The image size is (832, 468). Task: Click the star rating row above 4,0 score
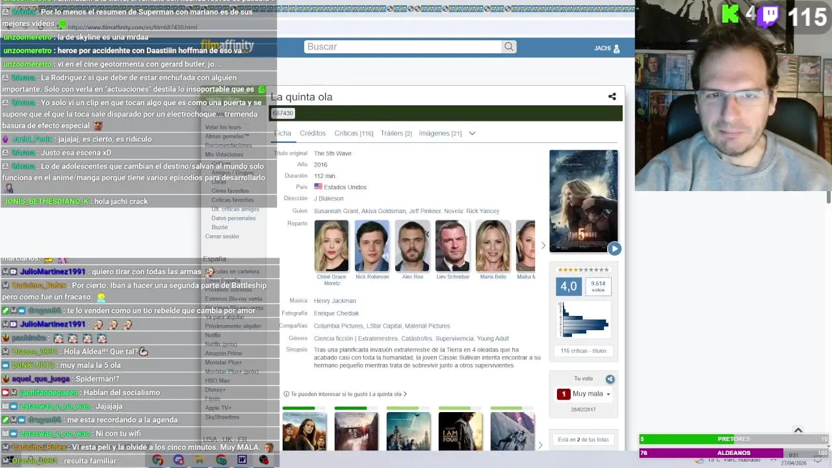[583, 270]
